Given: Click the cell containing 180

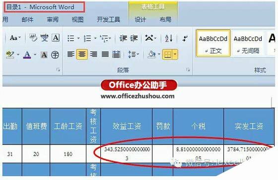Looking at the screenshot, I should [x=68, y=154].
